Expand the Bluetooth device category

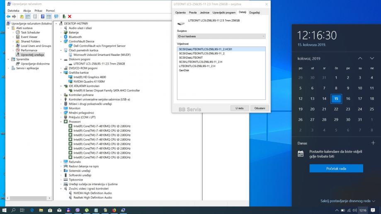61,37
